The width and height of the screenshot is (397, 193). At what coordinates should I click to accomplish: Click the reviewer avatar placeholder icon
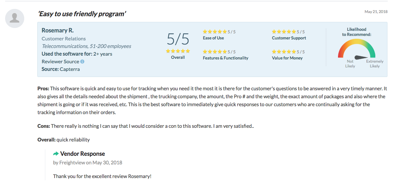pos(15,18)
